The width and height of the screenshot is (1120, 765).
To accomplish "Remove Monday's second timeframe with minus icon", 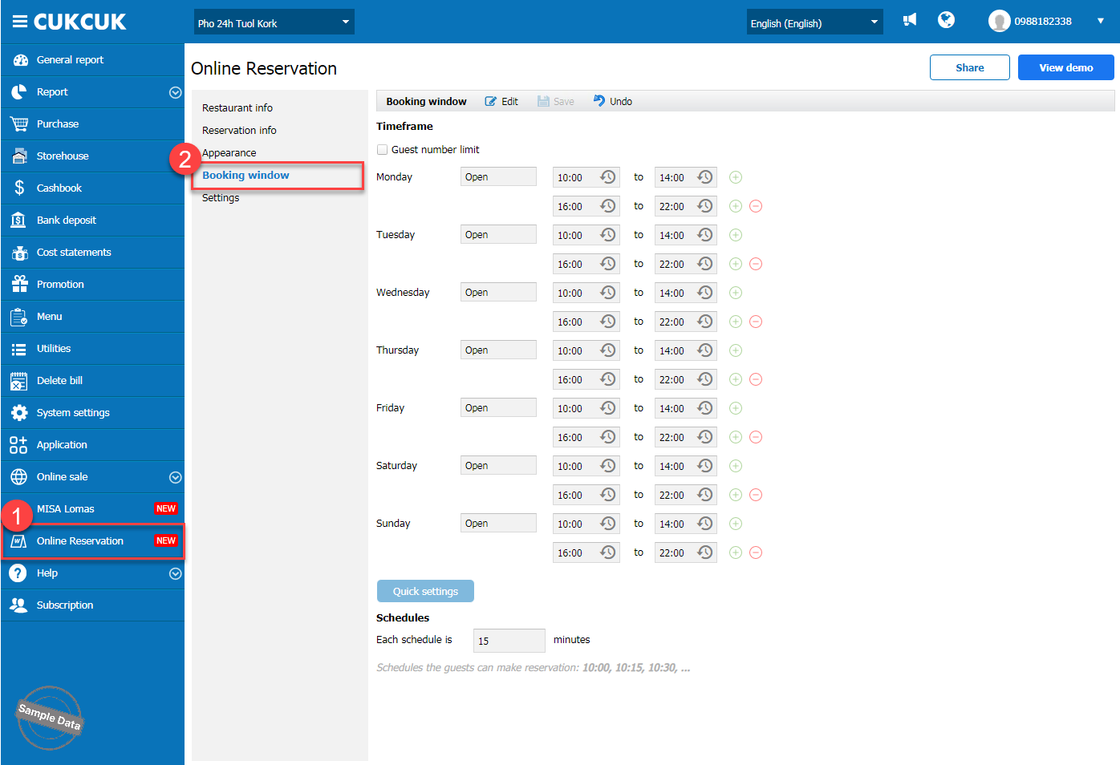I will 756,206.
